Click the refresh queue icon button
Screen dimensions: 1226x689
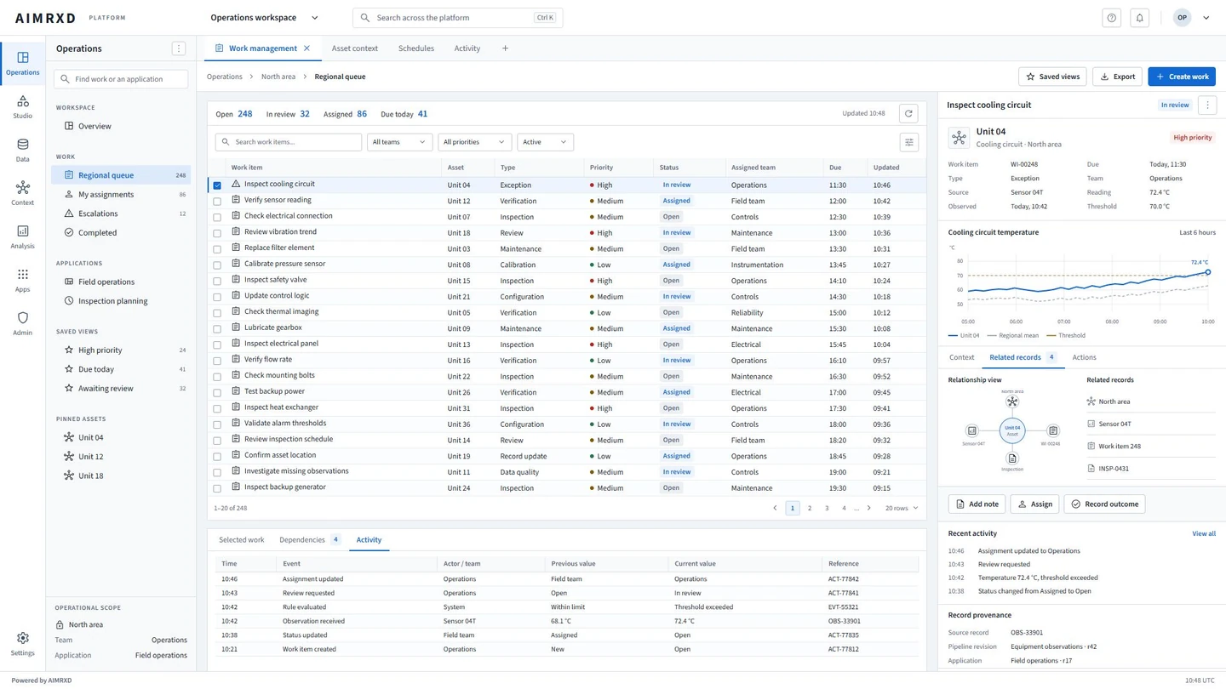(x=908, y=113)
